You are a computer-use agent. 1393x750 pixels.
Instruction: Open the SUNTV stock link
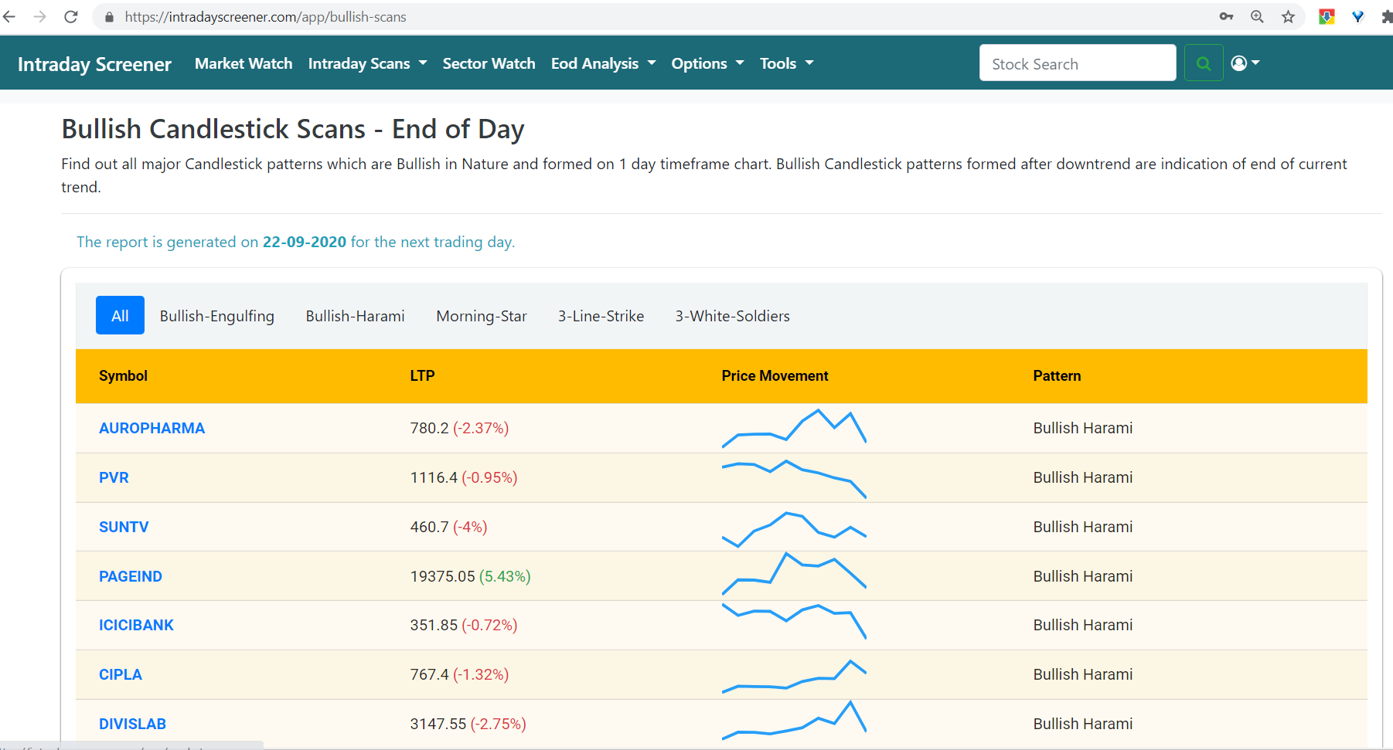[x=124, y=527]
